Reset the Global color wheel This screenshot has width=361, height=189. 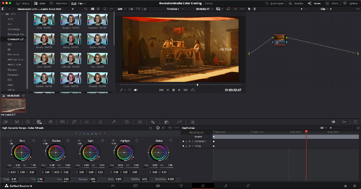(171, 140)
